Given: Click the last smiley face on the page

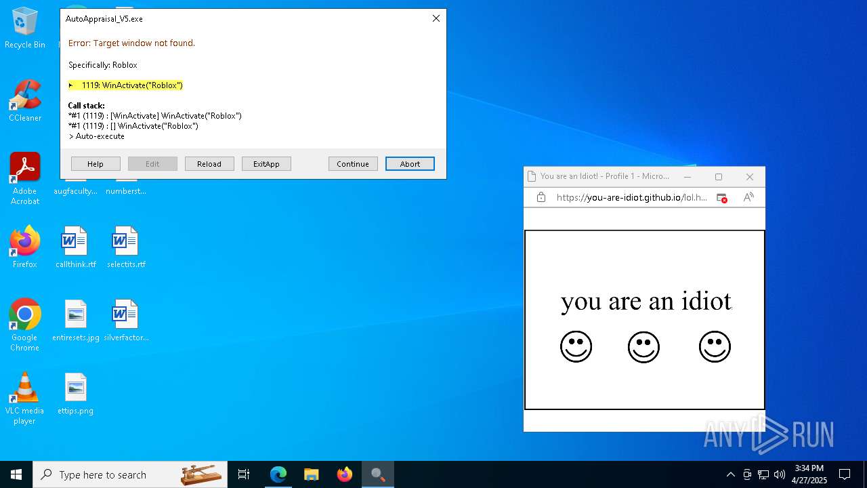Looking at the screenshot, I should (715, 346).
